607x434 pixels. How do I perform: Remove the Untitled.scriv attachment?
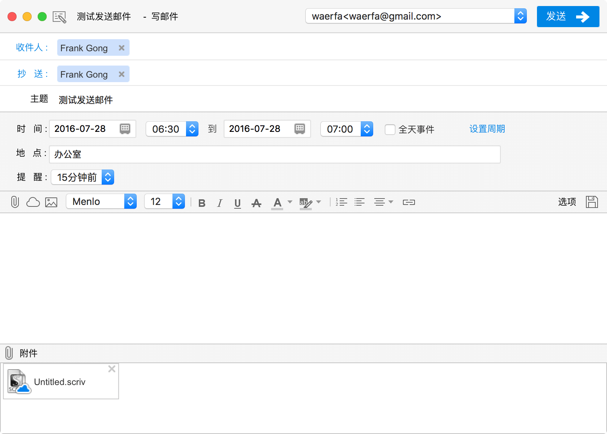click(x=112, y=369)
